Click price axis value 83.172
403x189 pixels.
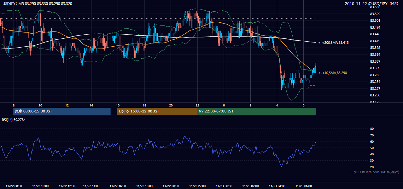[x=375, y=102]
